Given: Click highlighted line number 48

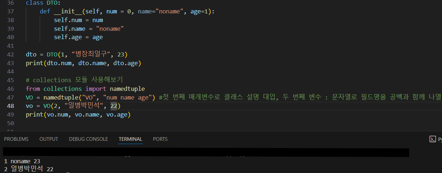Looking at the screenshot, I should click(10, 106).
